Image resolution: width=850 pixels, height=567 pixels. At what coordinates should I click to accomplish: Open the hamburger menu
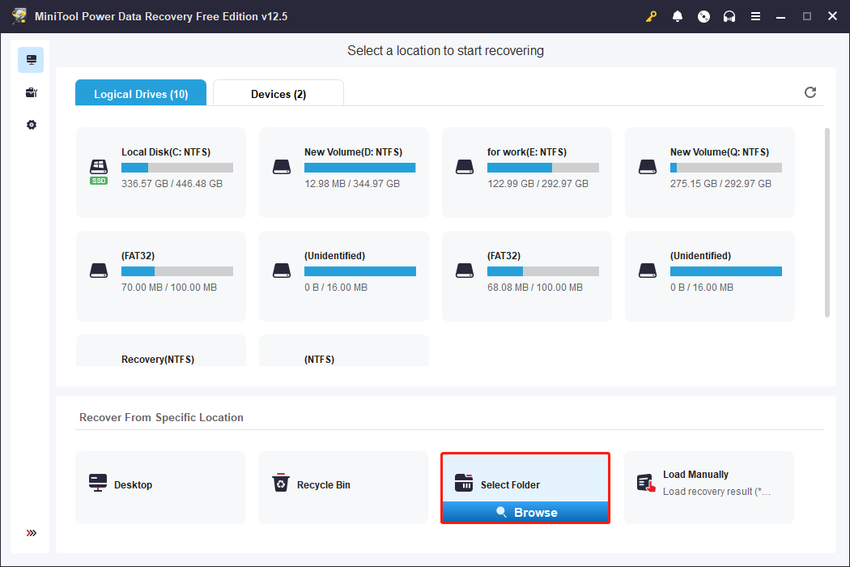tap(755, 15)
